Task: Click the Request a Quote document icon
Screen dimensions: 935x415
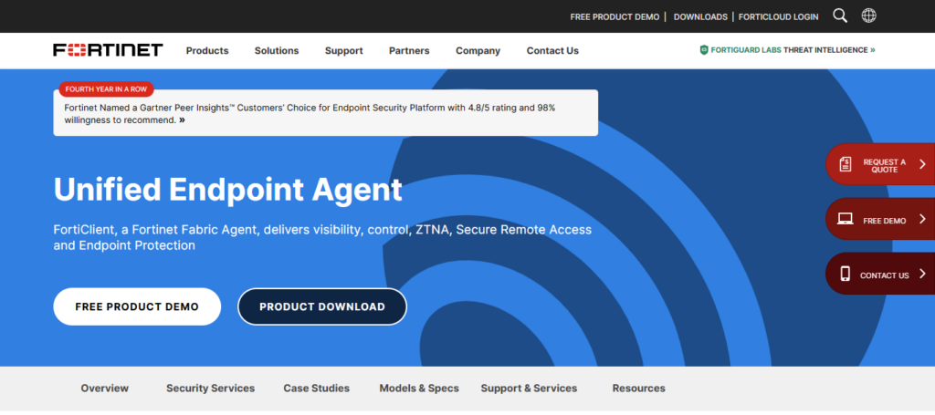Action: point(845,164)
